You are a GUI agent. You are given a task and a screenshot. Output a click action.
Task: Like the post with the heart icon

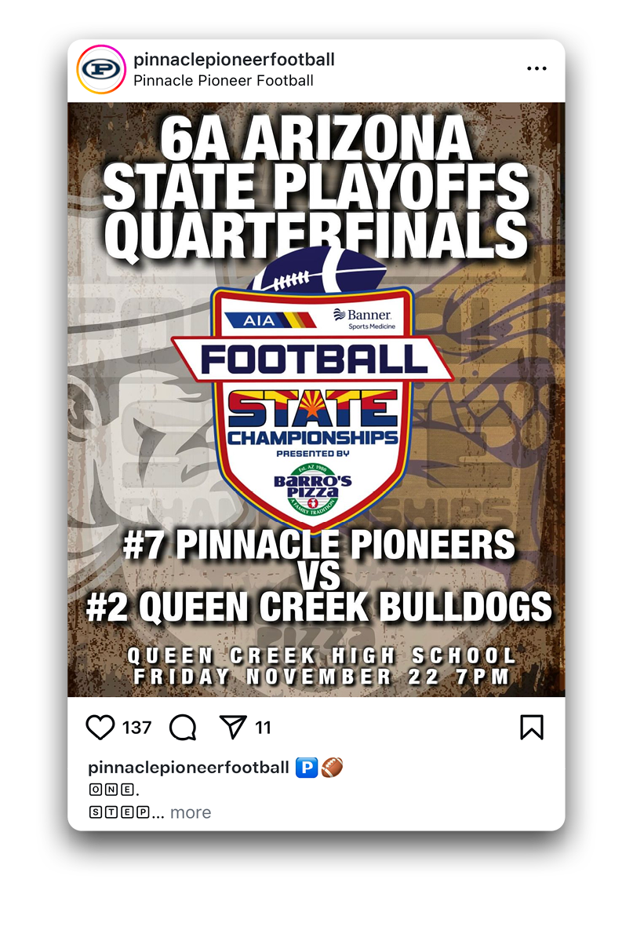coord(100,728)
